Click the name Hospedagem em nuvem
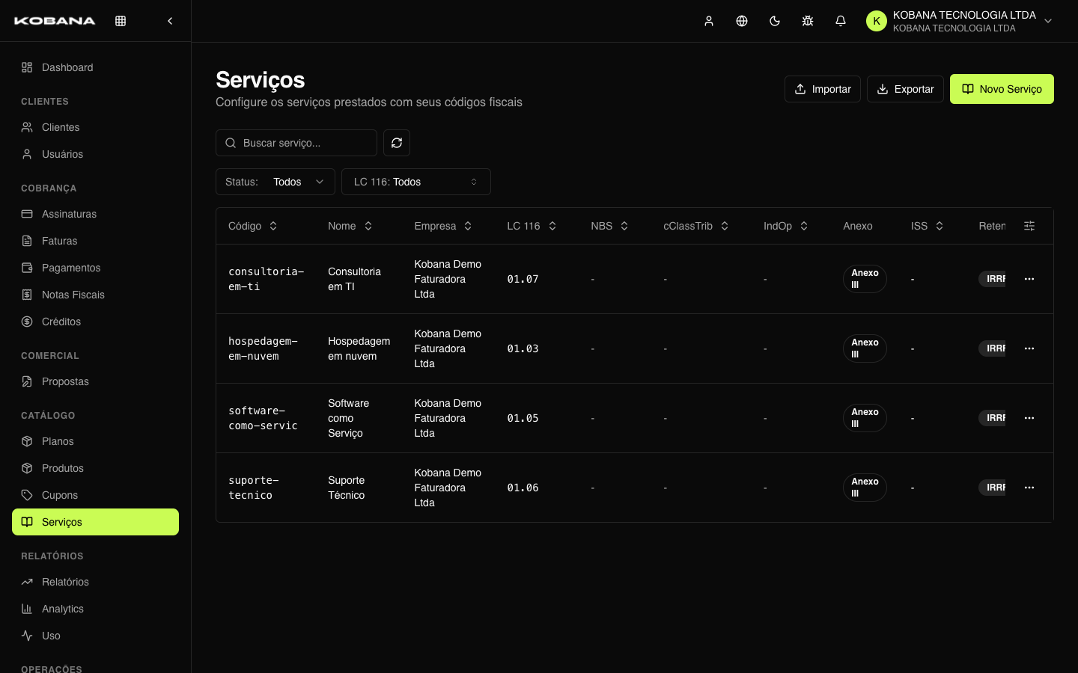This screenshot has height=673, width=1078. coord(359,348)
